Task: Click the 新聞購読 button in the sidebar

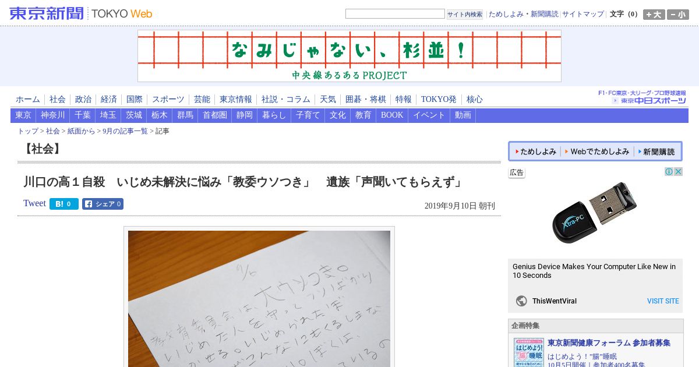Action: 656,151
